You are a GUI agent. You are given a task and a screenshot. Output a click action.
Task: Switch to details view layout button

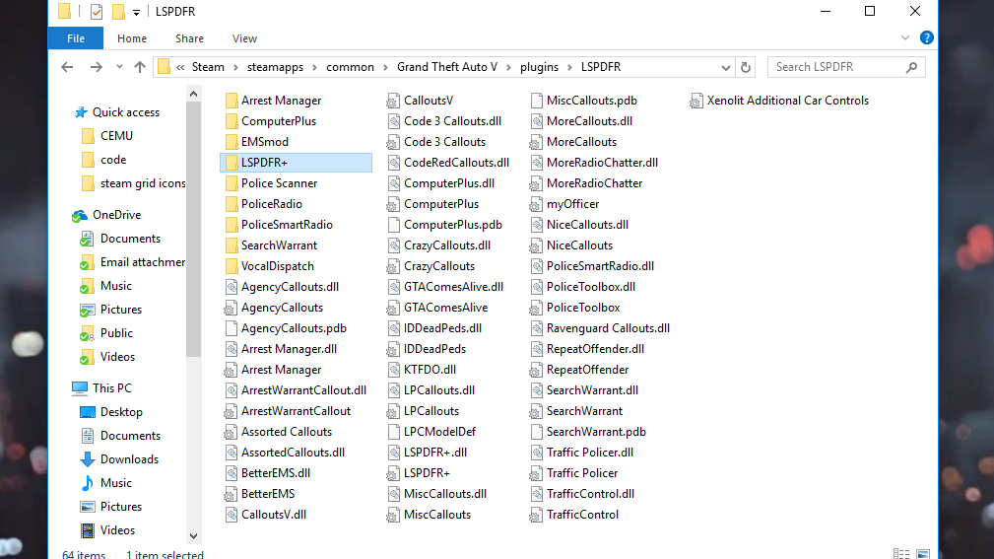coord(900,554)
